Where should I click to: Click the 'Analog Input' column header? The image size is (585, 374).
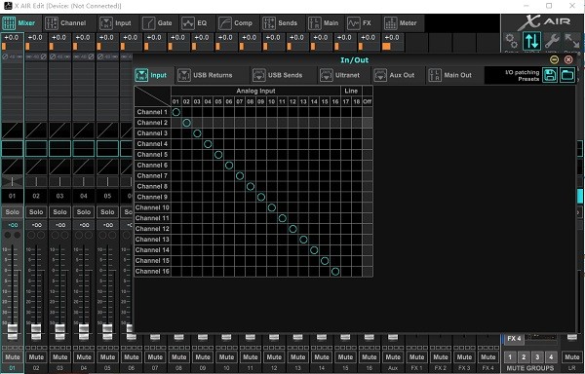pyautogui.click(x=255, y=91)
